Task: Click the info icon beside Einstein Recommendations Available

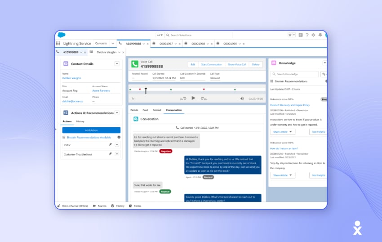Action: tap(119, 137)
